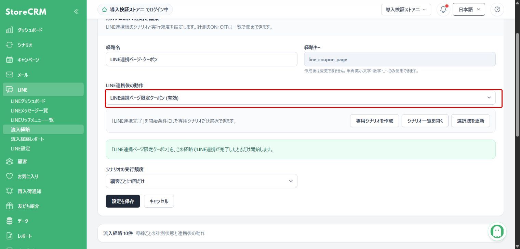The image size is (520, 249).
Task: Click the メール envelope icon
Action: [10, 75]
